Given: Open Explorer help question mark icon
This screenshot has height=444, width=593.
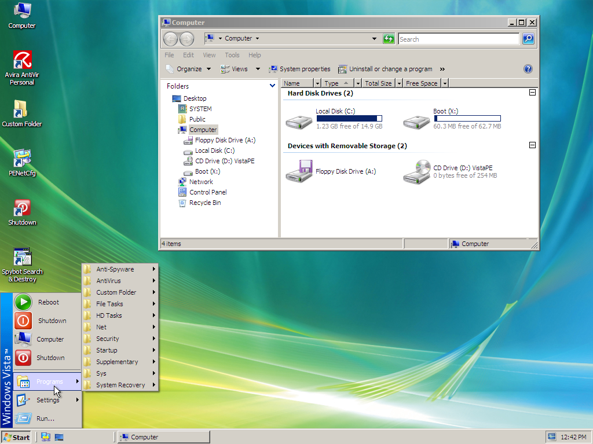Looking at the screenshot, I should click(528, 69).
